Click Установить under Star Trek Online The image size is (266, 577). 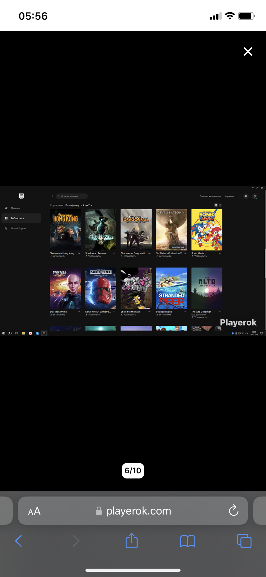click(58, 315)
